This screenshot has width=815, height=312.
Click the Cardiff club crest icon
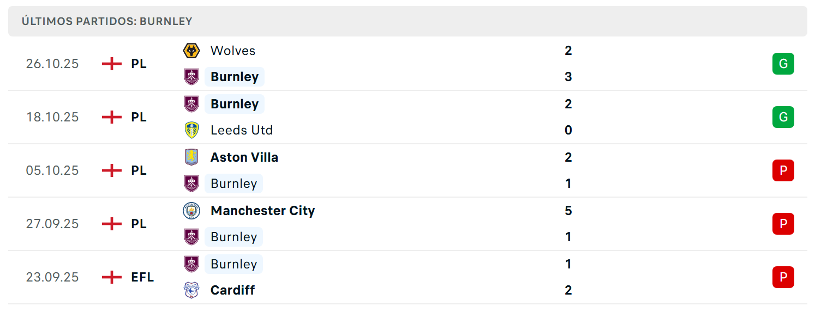point(191,290)
